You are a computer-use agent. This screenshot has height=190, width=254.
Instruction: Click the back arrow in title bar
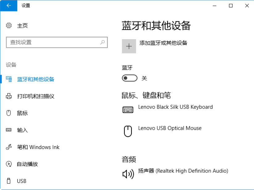[x=9, y=6]
